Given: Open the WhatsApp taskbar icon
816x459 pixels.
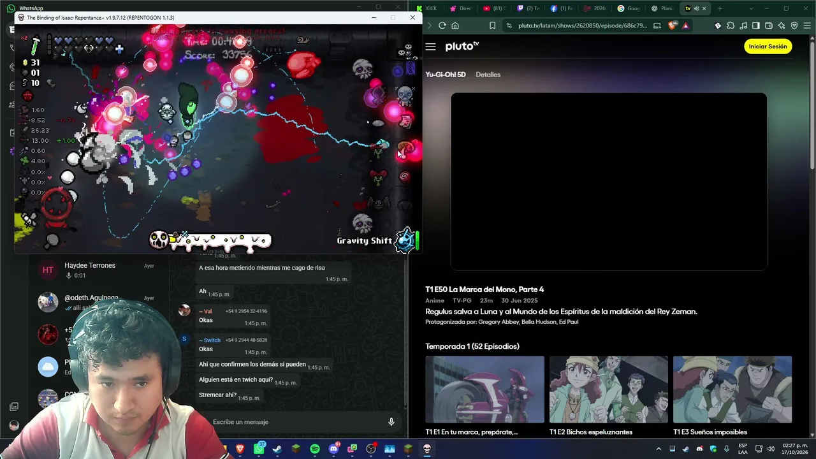Looking at the screenshot, I should click(259, 449).
